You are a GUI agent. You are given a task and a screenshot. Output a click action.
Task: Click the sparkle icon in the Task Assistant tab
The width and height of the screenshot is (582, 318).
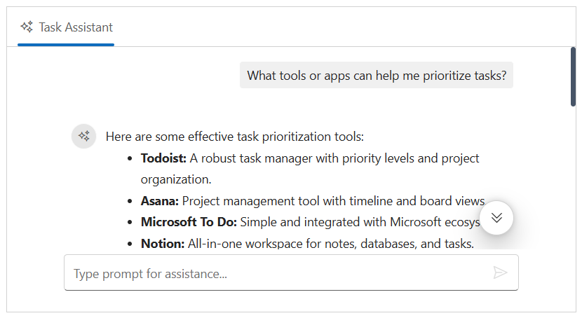point(27,27)
